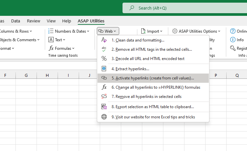Open the ASAP Utilities Options dropdown arrow

[219, 31]
